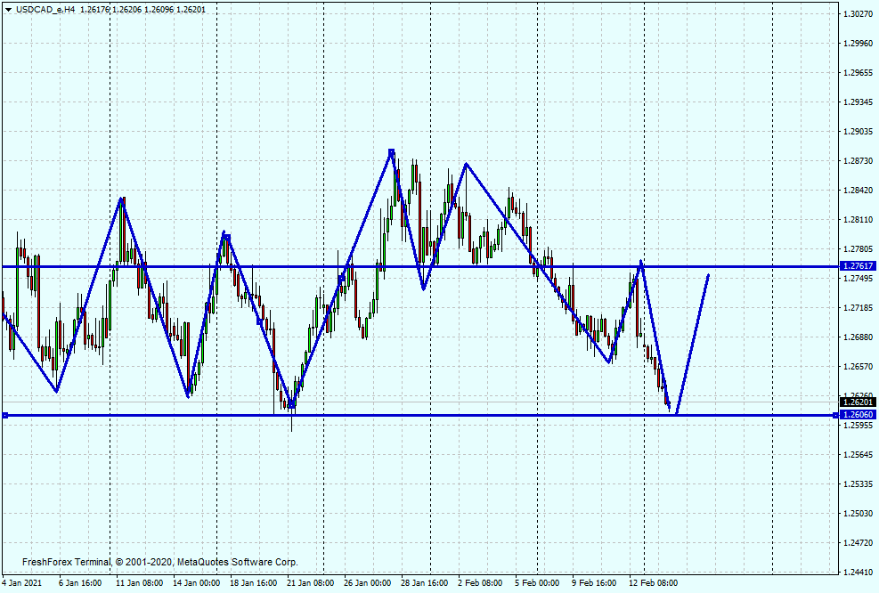
Task: Click the 1.26880 price scale label
Action: point(859,337)
